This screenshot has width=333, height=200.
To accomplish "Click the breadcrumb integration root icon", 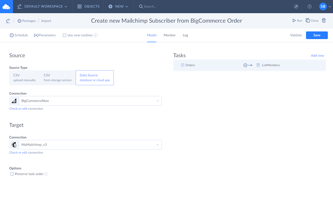I will click(x=8, y=21).
